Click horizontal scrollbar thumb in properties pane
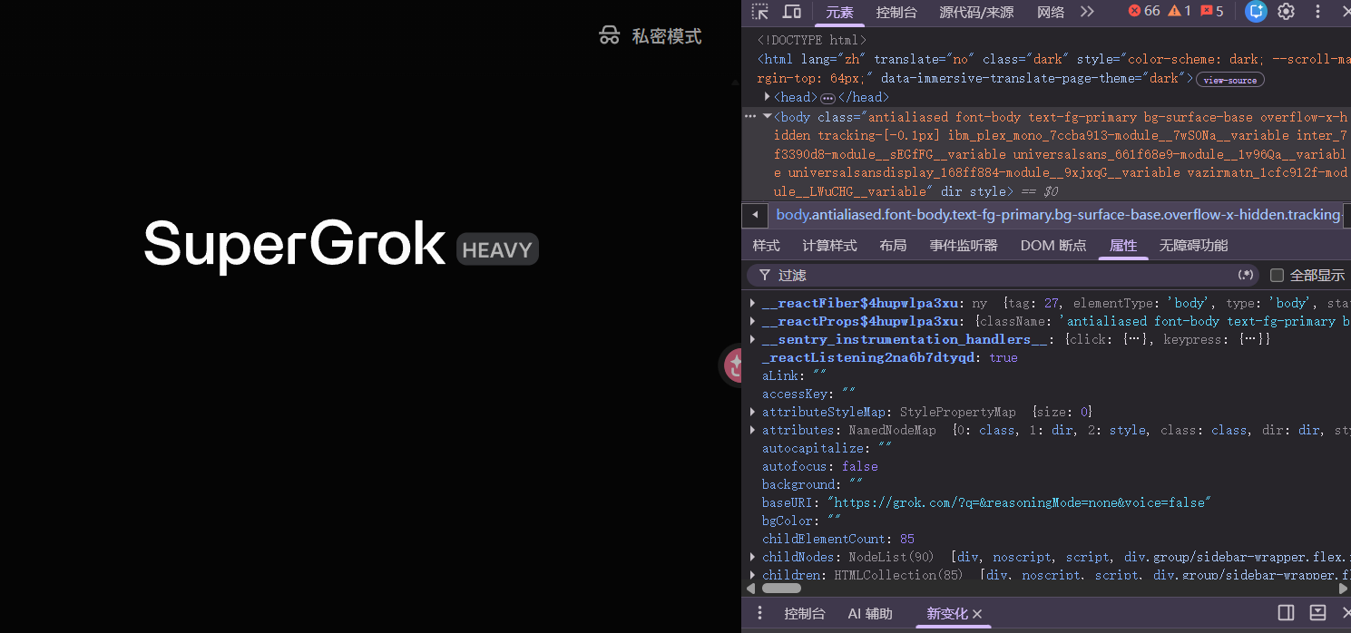1351x633 pixels. click(781, 589)
